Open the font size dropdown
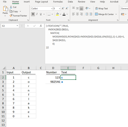 coord(60,9)
